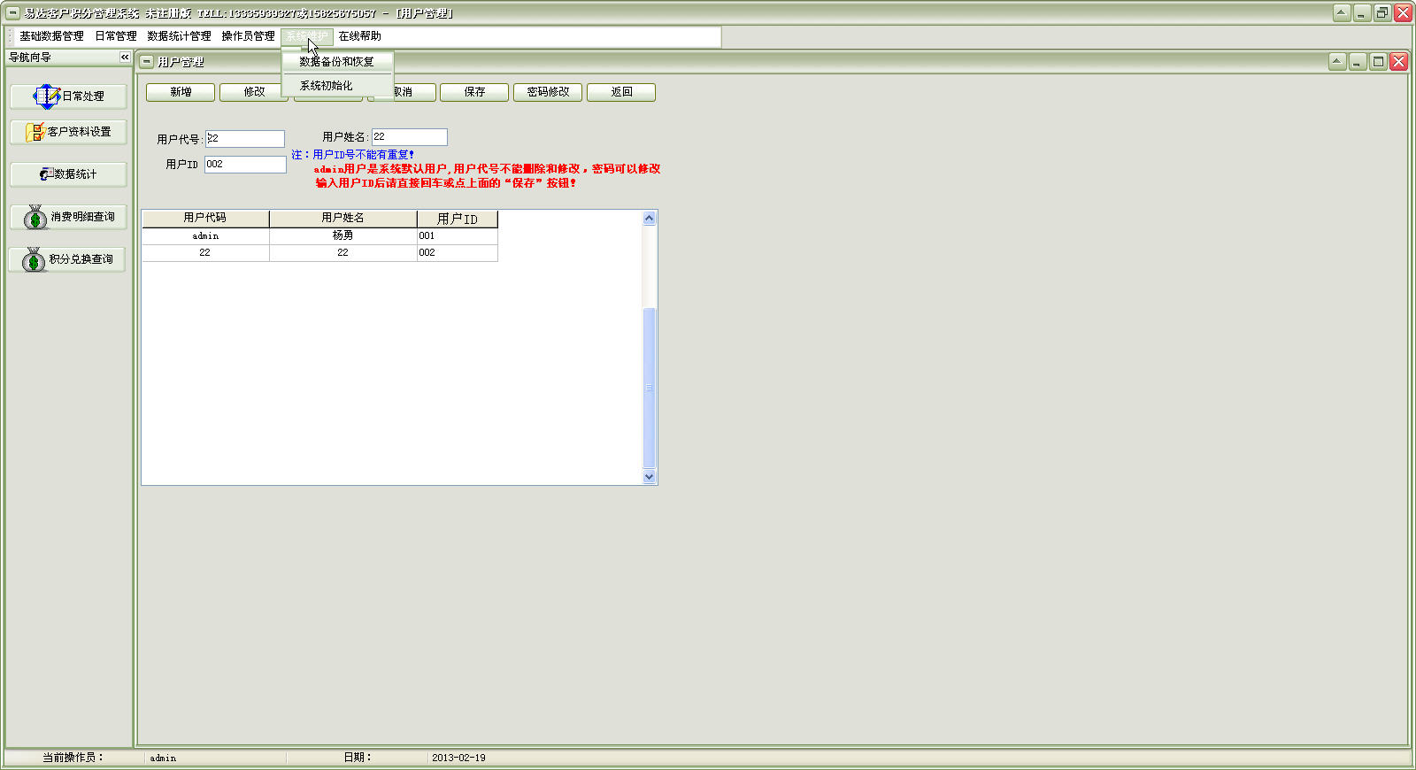
Task: Focus the 用户ID input field
Action: coord(245,165)
